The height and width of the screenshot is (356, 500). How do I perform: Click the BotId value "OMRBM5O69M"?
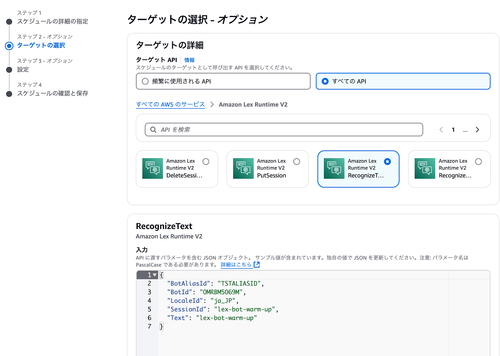click(x=221, y=292)
